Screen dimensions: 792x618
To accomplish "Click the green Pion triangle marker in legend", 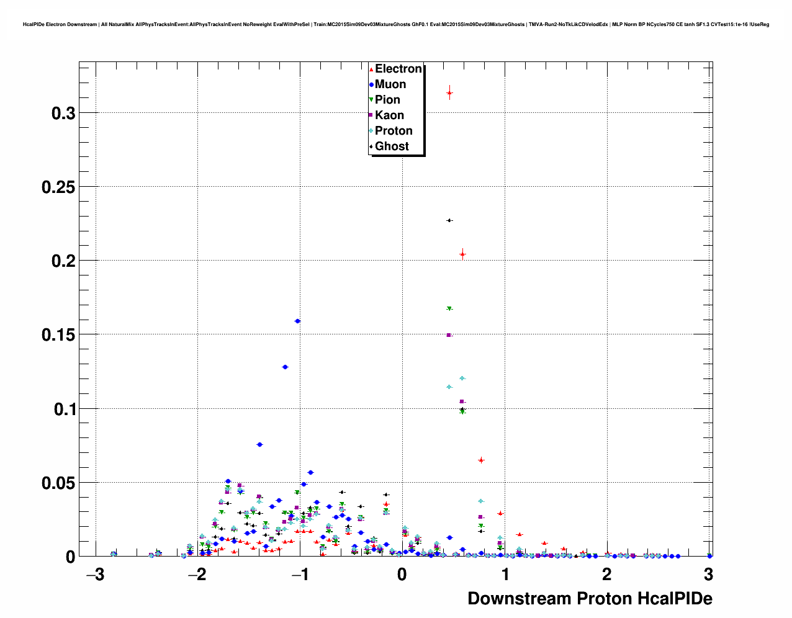I will (371, 100).
